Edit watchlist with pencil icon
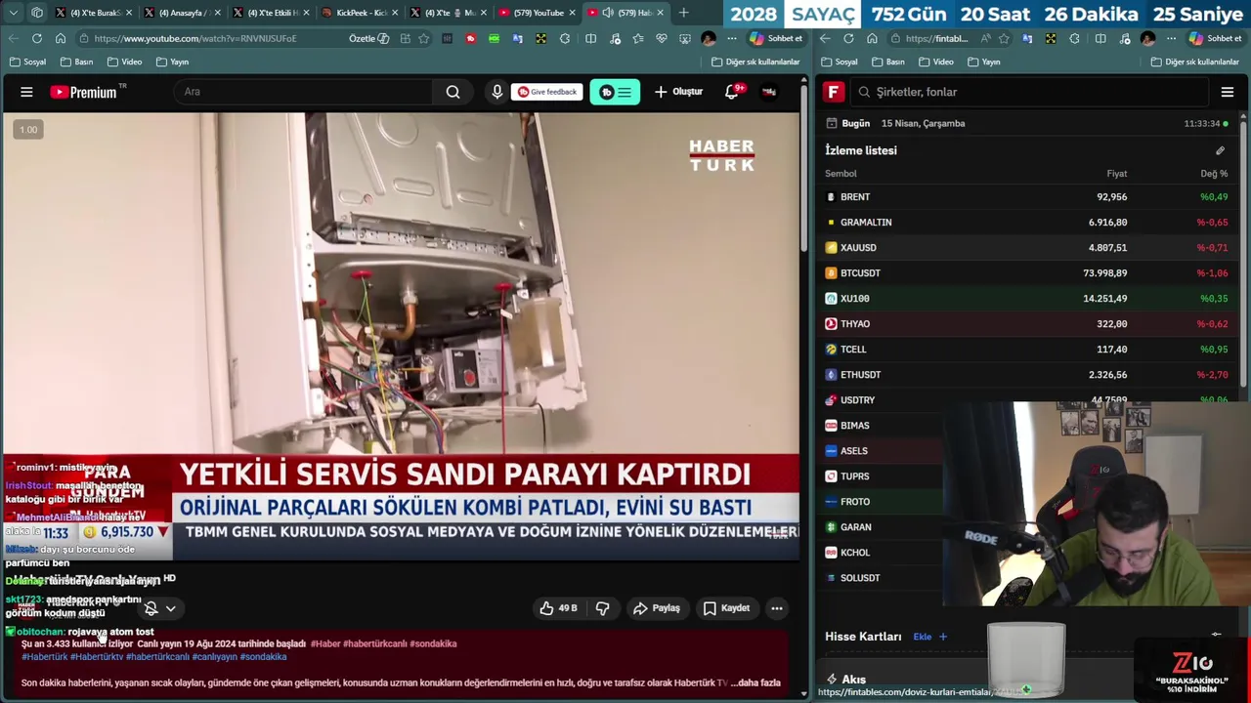Viewport: 1251px width, 703px height. 1220,150
